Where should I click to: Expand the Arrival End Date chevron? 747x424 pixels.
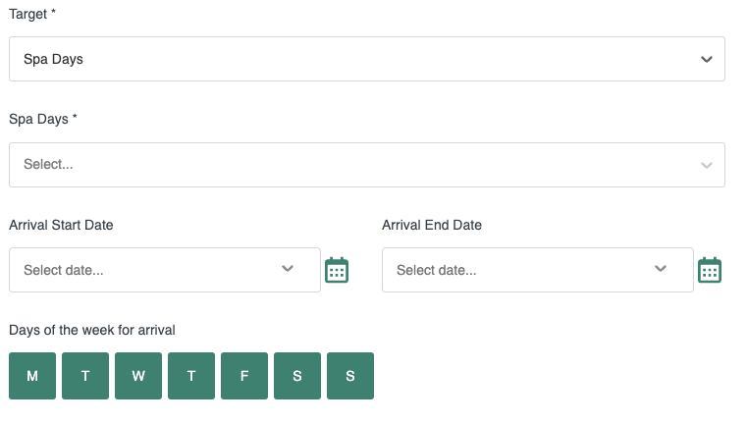[661, 269]
